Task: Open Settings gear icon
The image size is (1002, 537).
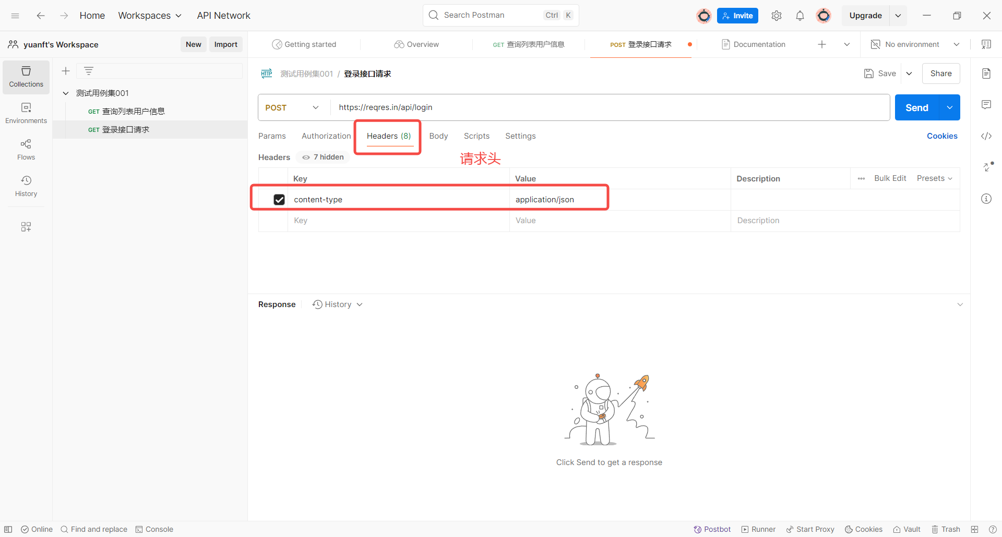Action: pos(777,16)
